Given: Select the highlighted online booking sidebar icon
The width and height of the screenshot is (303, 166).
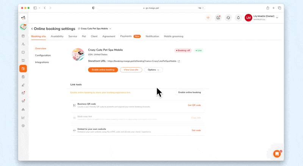Looking at the screenshot, I should tap(23, 69).
